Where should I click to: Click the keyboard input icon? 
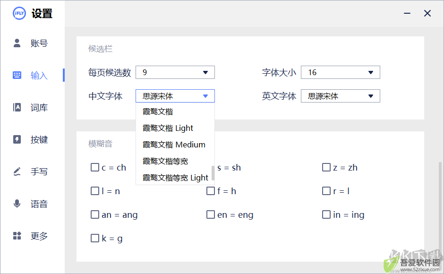(x=17, y=75)
